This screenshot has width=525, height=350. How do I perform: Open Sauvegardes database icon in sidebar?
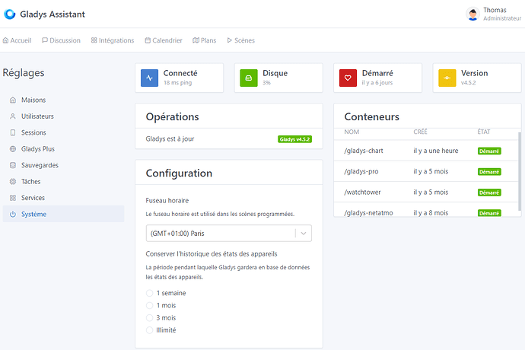point(13,165)
